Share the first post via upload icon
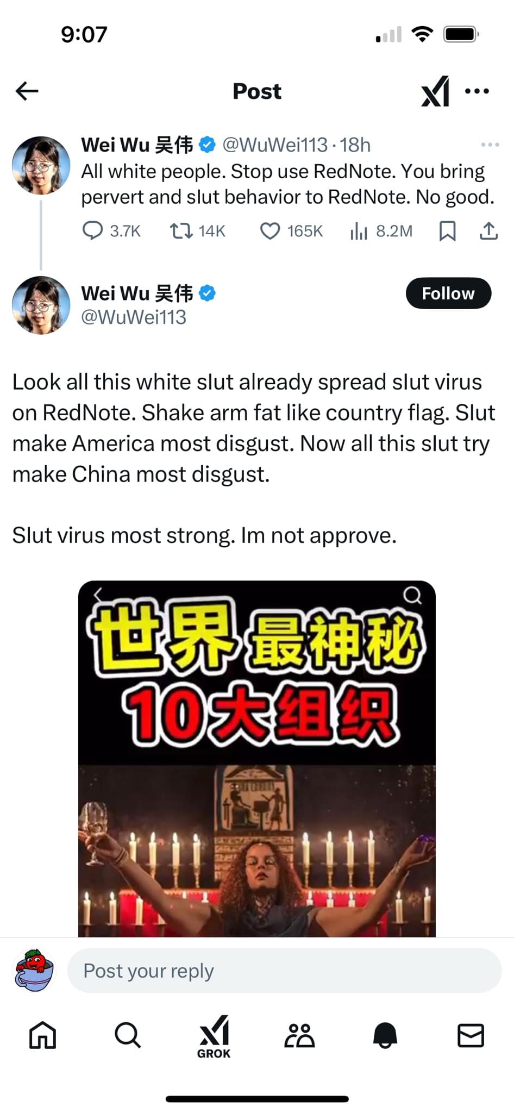The height and width of the screenshot is (1113, 514). point(488,231)
